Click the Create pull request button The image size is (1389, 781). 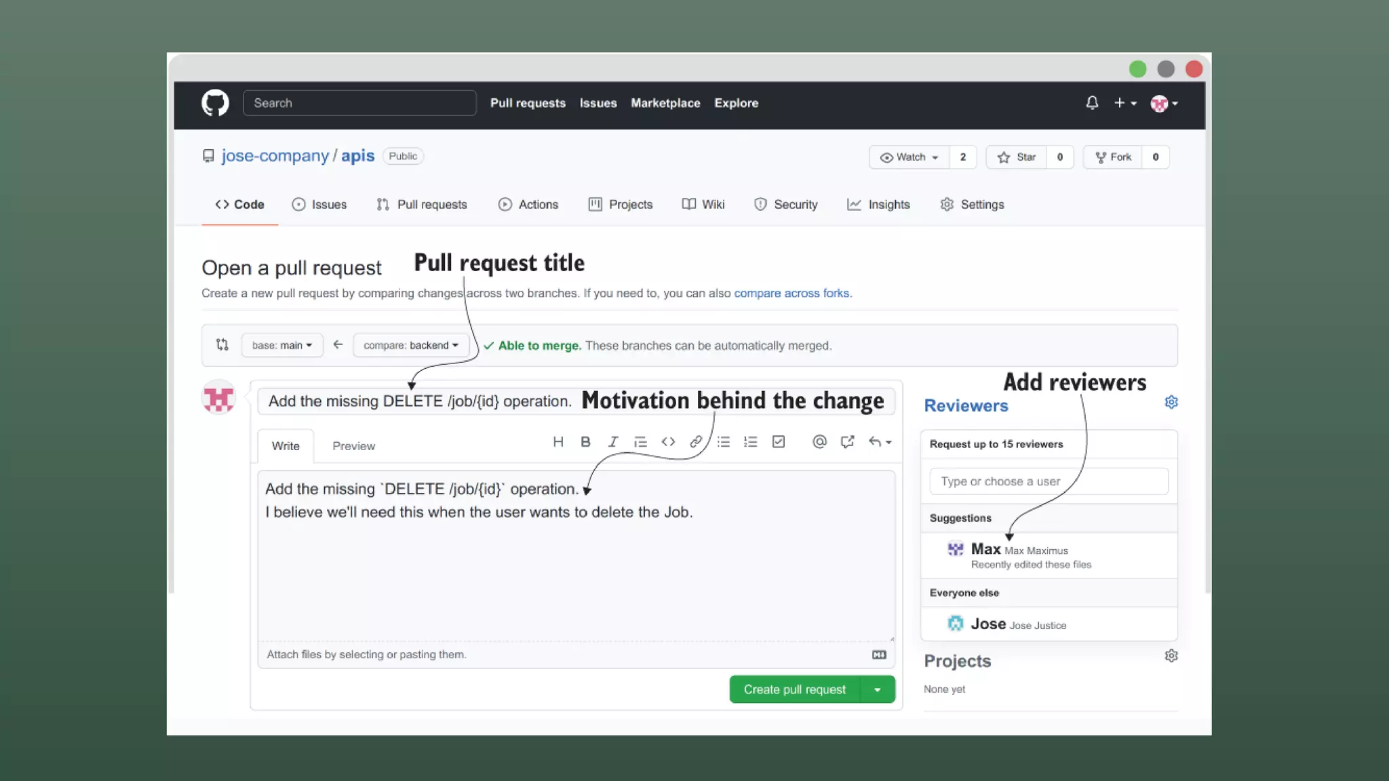(x=794, y=689)
